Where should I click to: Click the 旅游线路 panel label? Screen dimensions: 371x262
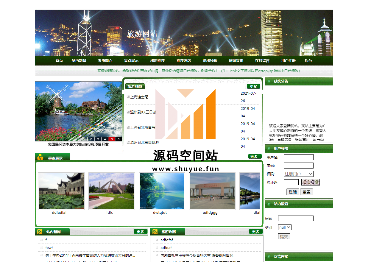coord(135,87)
